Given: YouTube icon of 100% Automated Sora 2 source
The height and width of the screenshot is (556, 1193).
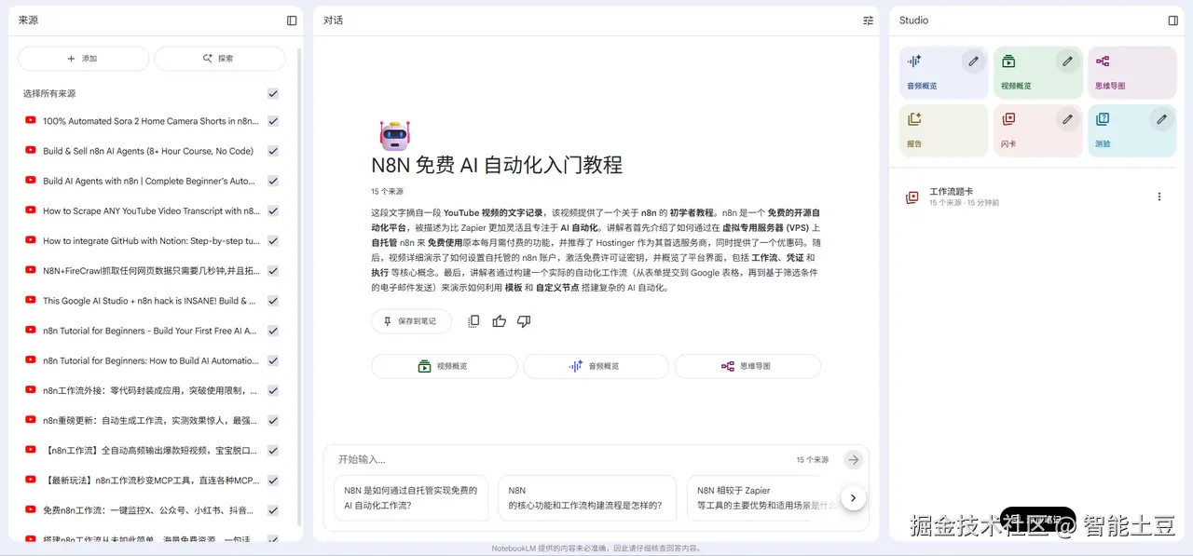Looking at the screenshot, I should coord(31,121).
